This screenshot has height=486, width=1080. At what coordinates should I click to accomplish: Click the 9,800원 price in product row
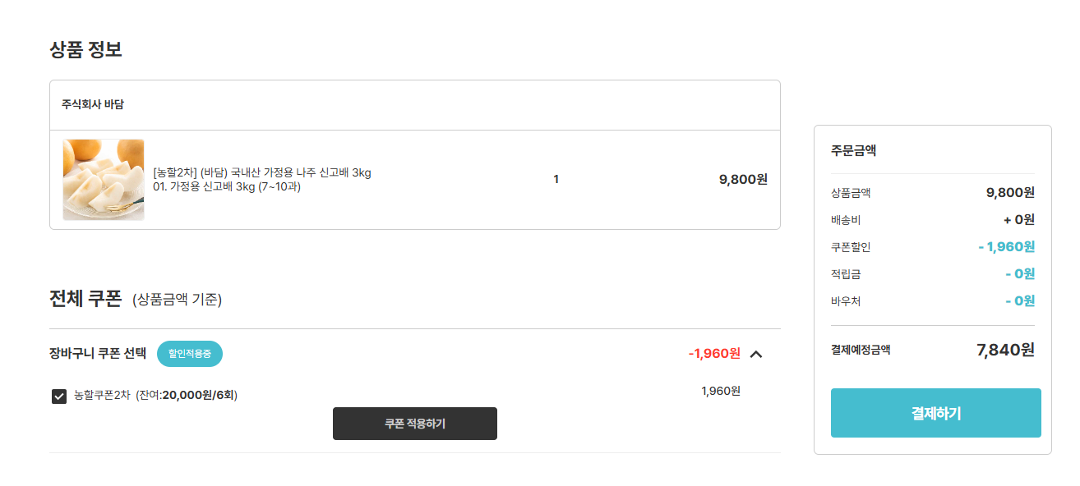point(743,179)
